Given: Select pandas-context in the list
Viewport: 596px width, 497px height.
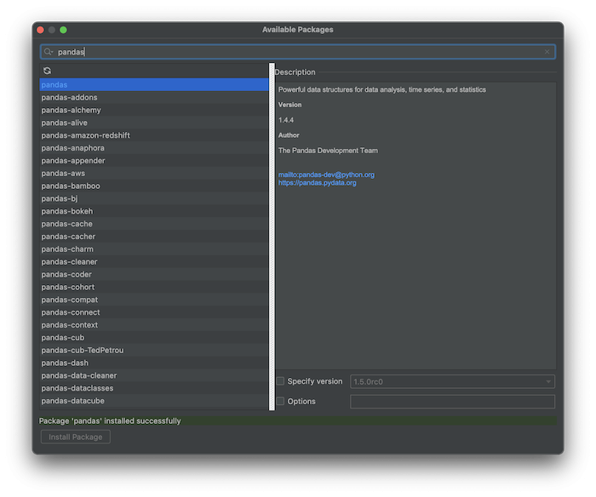Looking at the screenshot, I should click(x=154, y=325).
